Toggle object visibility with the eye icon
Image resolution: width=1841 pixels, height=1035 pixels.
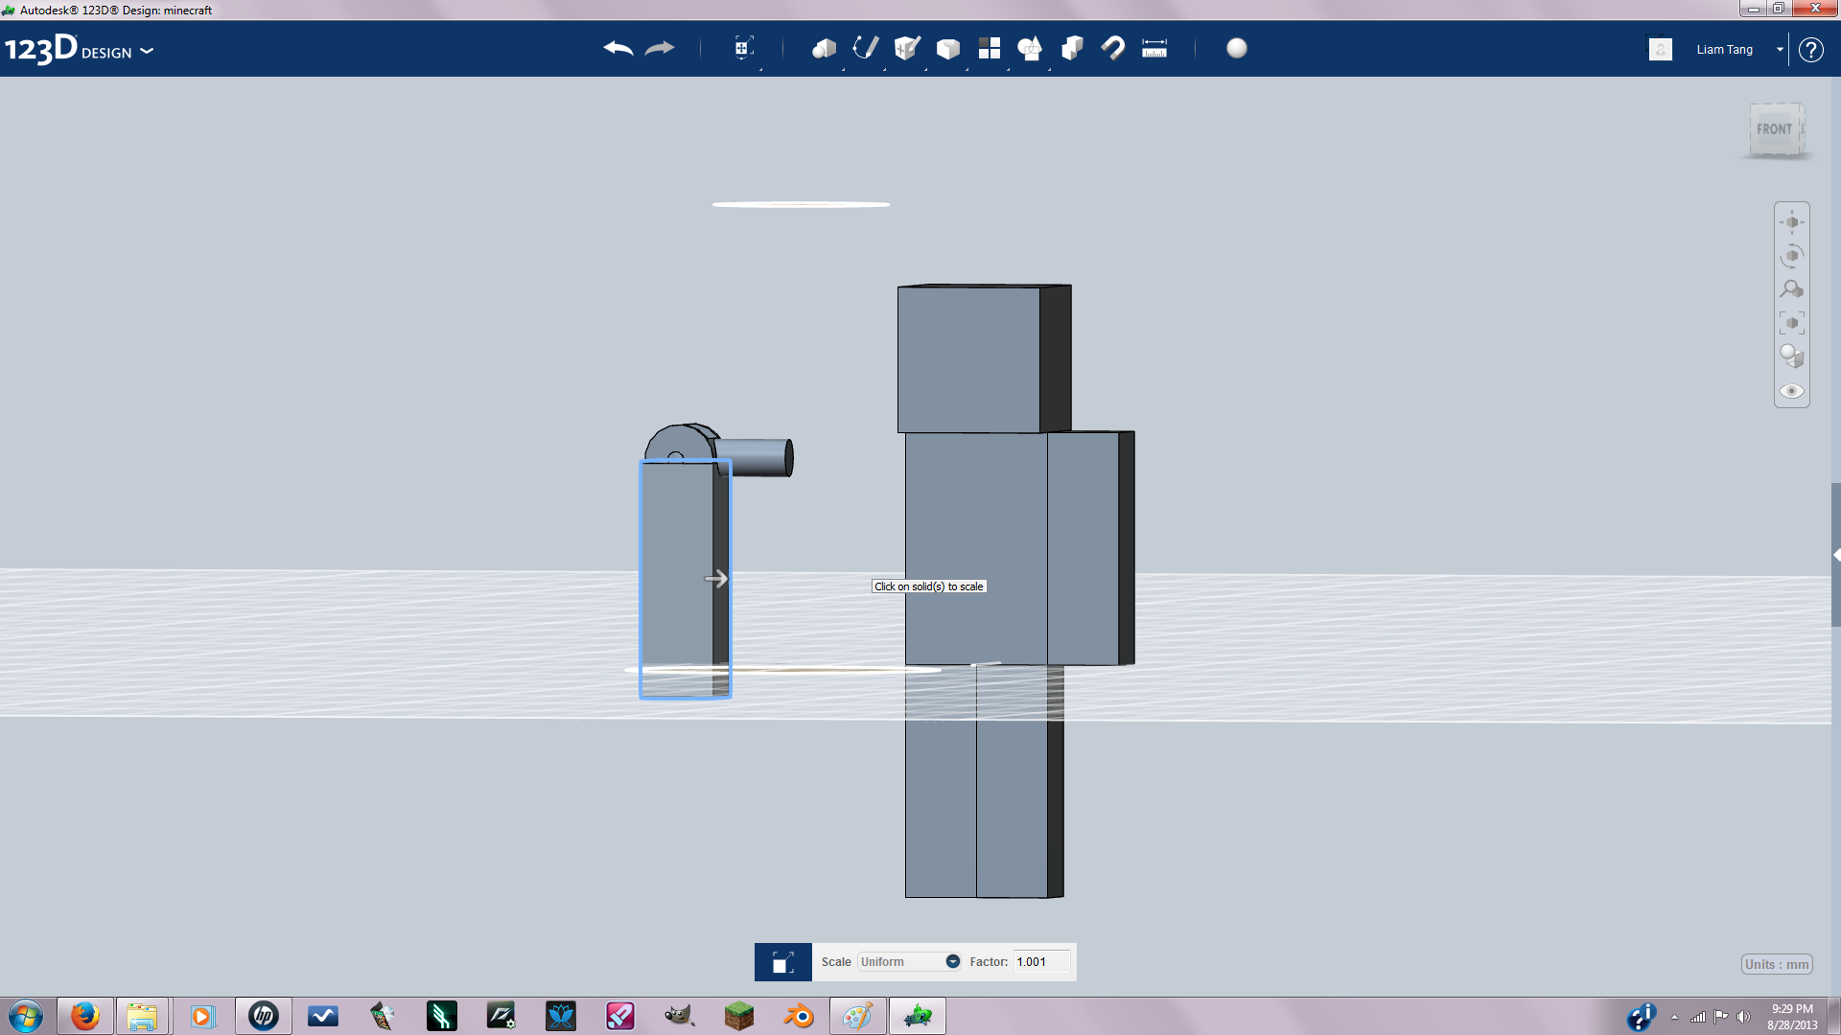pos(1791,391)
